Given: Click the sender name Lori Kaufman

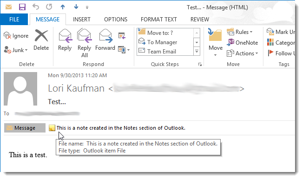Looking at the screenshot, I should [76, 88].
